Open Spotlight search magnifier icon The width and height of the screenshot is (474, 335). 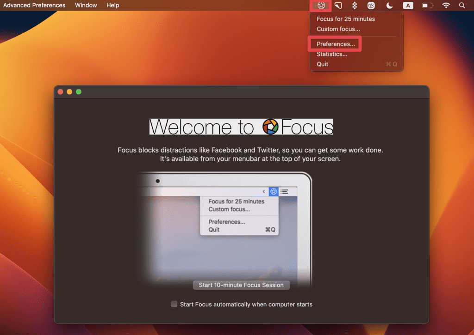point(462,6)
